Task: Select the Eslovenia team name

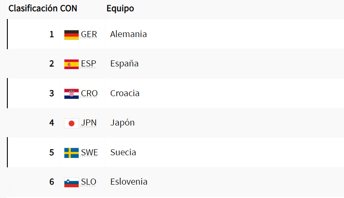Action: point(129,182)
